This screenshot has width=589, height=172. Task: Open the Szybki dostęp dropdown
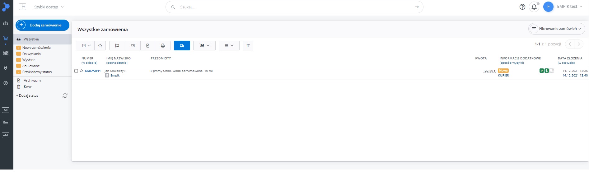click(x=49, y=7)
